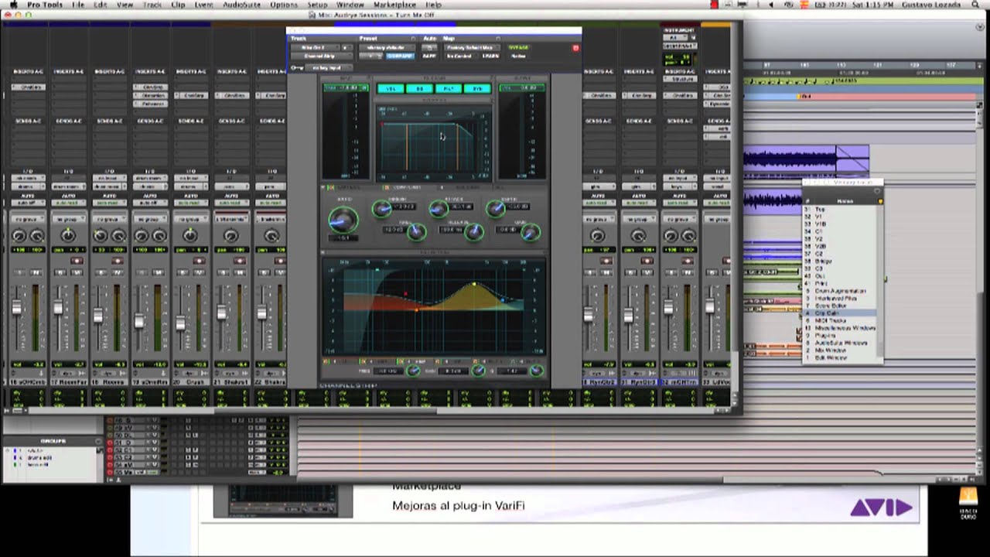Click the SAFE button in the Auto section
990x557 pixels.
(428, 56)
